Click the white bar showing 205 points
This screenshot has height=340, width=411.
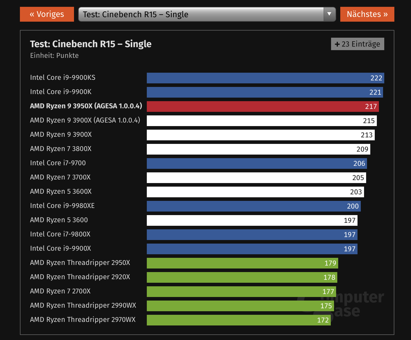pyautogui.click(x=256, y=178)
